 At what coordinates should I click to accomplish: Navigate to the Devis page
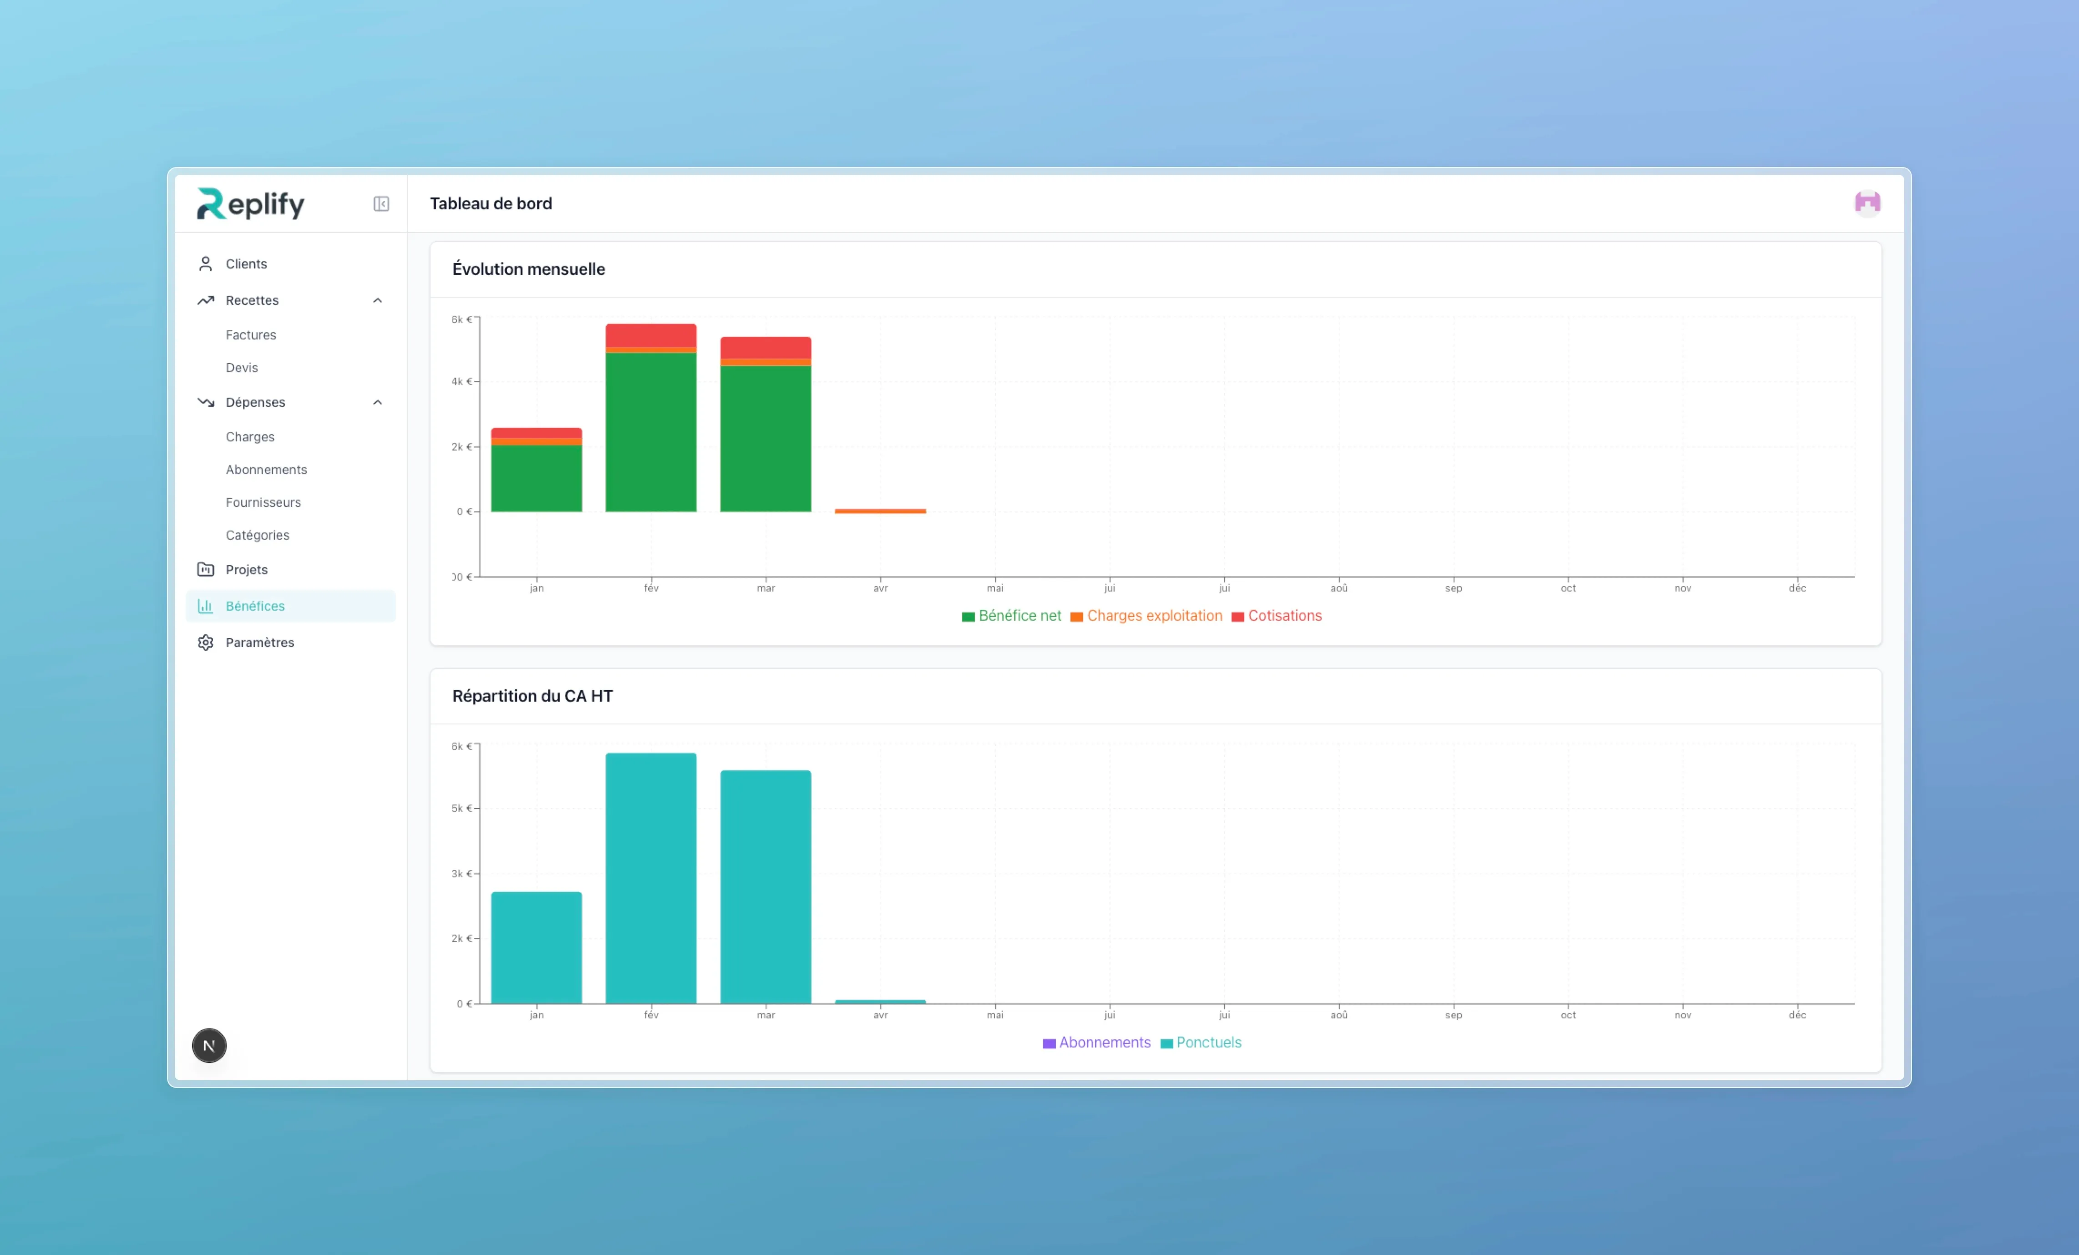tap(241, 368)
